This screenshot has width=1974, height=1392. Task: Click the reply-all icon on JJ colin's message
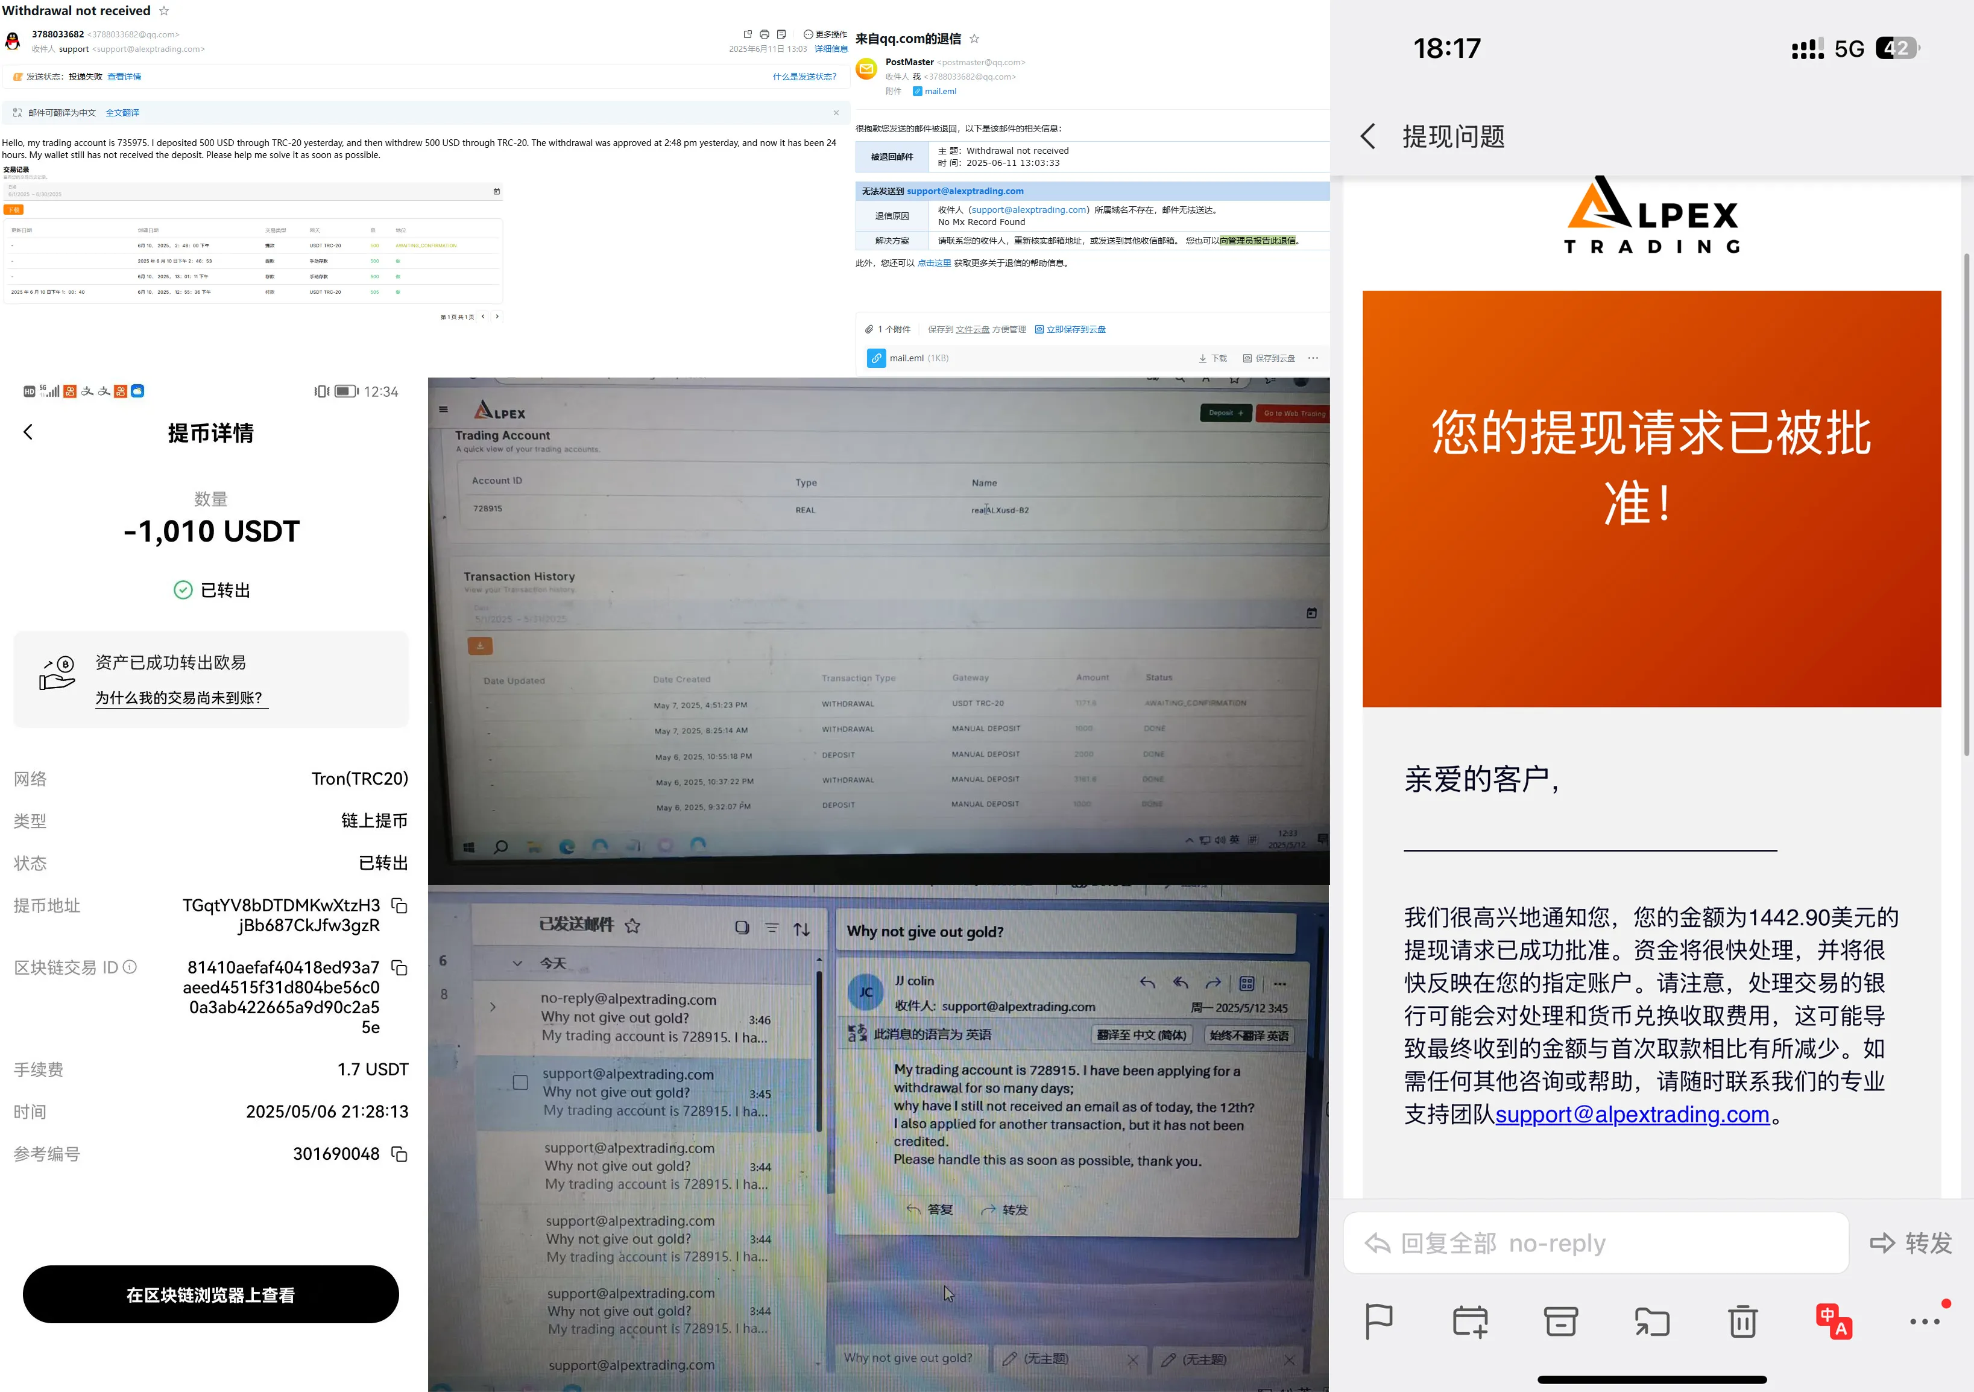pyautogui.click(x=1181, y=982)
